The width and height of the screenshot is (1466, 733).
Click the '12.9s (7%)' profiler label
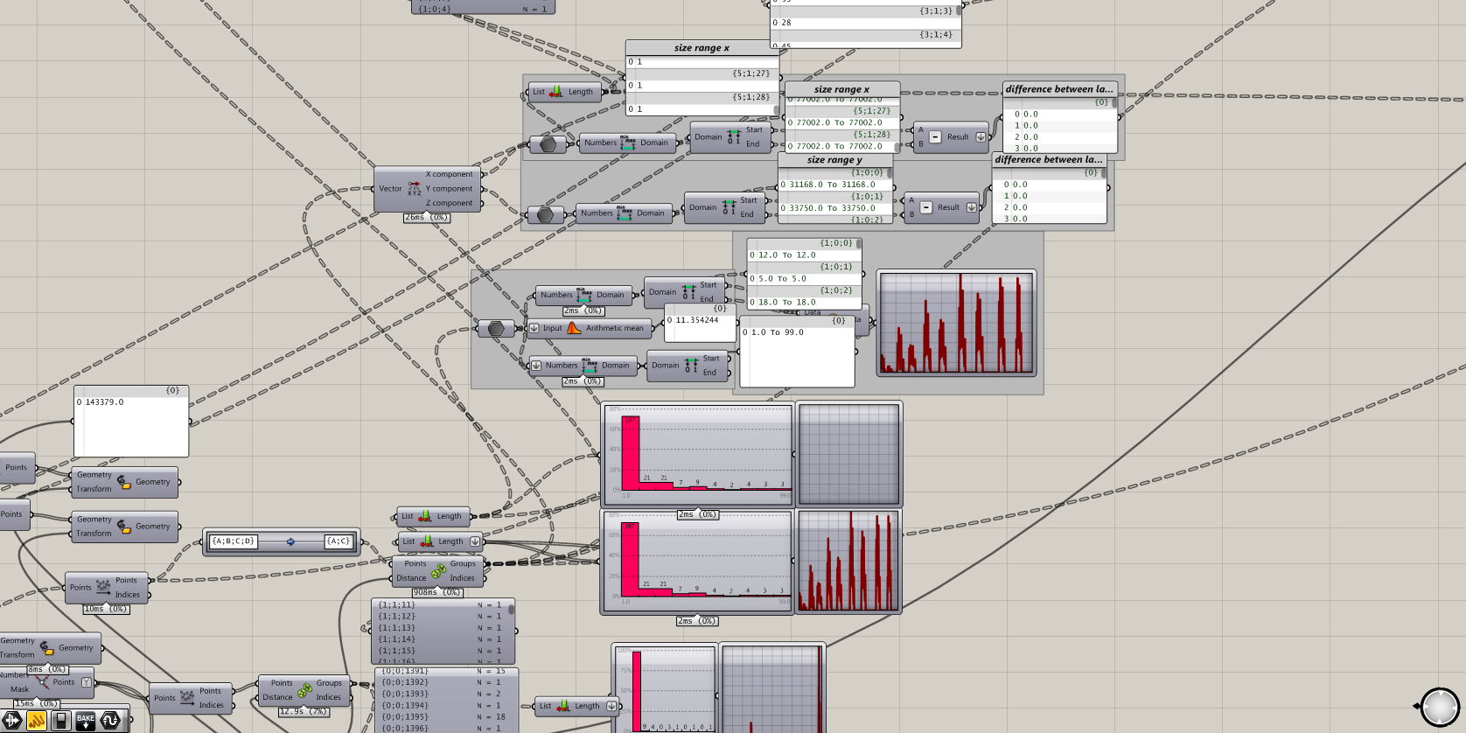coord(304,711)
